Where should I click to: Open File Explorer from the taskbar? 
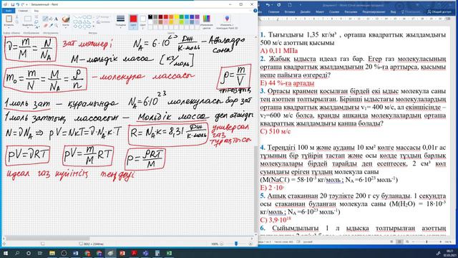pos(52,253)
